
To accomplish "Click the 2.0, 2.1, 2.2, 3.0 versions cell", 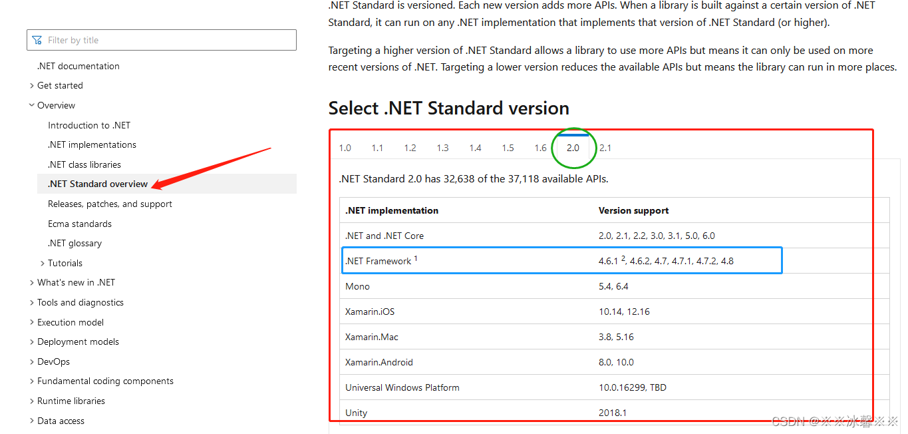I will click(x=657, y=236).
